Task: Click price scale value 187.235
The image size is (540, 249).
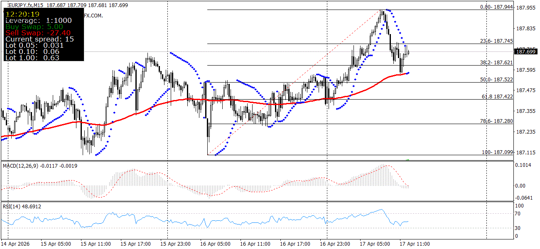Action: tap(525, 132)
